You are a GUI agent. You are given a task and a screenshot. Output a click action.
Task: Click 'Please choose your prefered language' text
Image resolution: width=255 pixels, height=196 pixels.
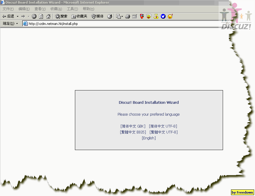pos(149,114)
